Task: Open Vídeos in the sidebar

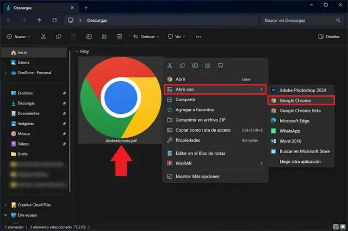Action: tap(34, 144)
